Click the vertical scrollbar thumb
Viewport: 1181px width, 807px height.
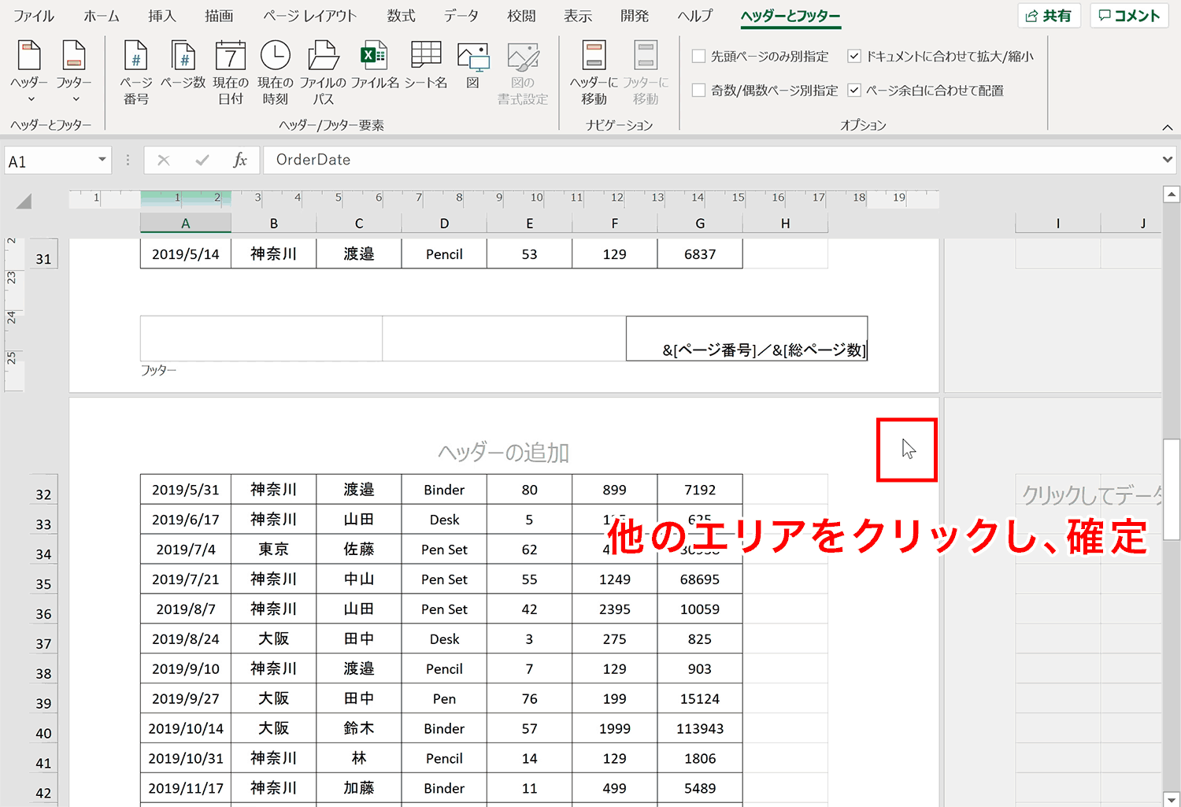tap(1172, 490)
